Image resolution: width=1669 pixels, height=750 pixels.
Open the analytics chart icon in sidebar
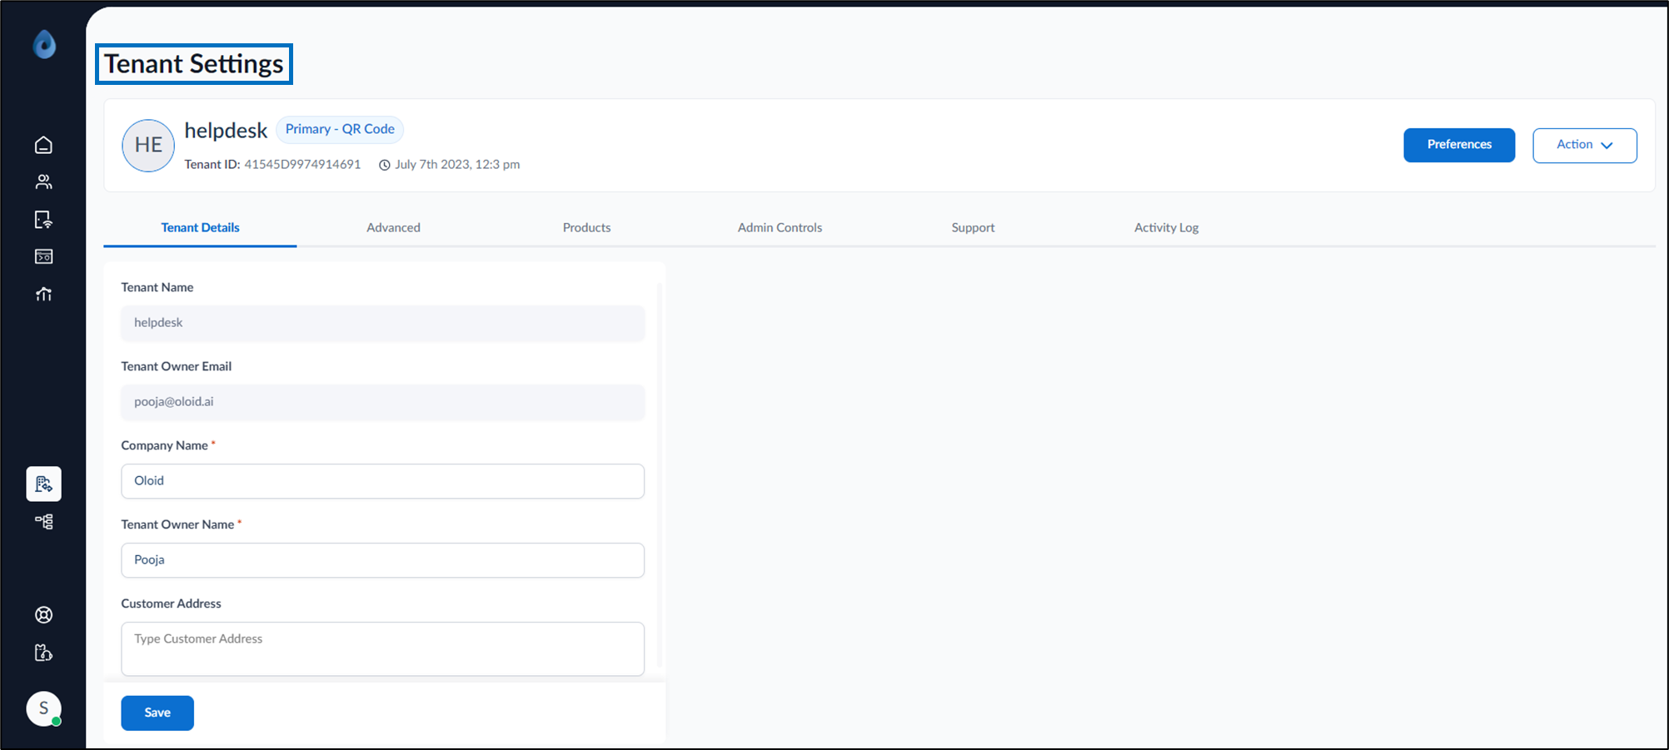pos(43,294)
